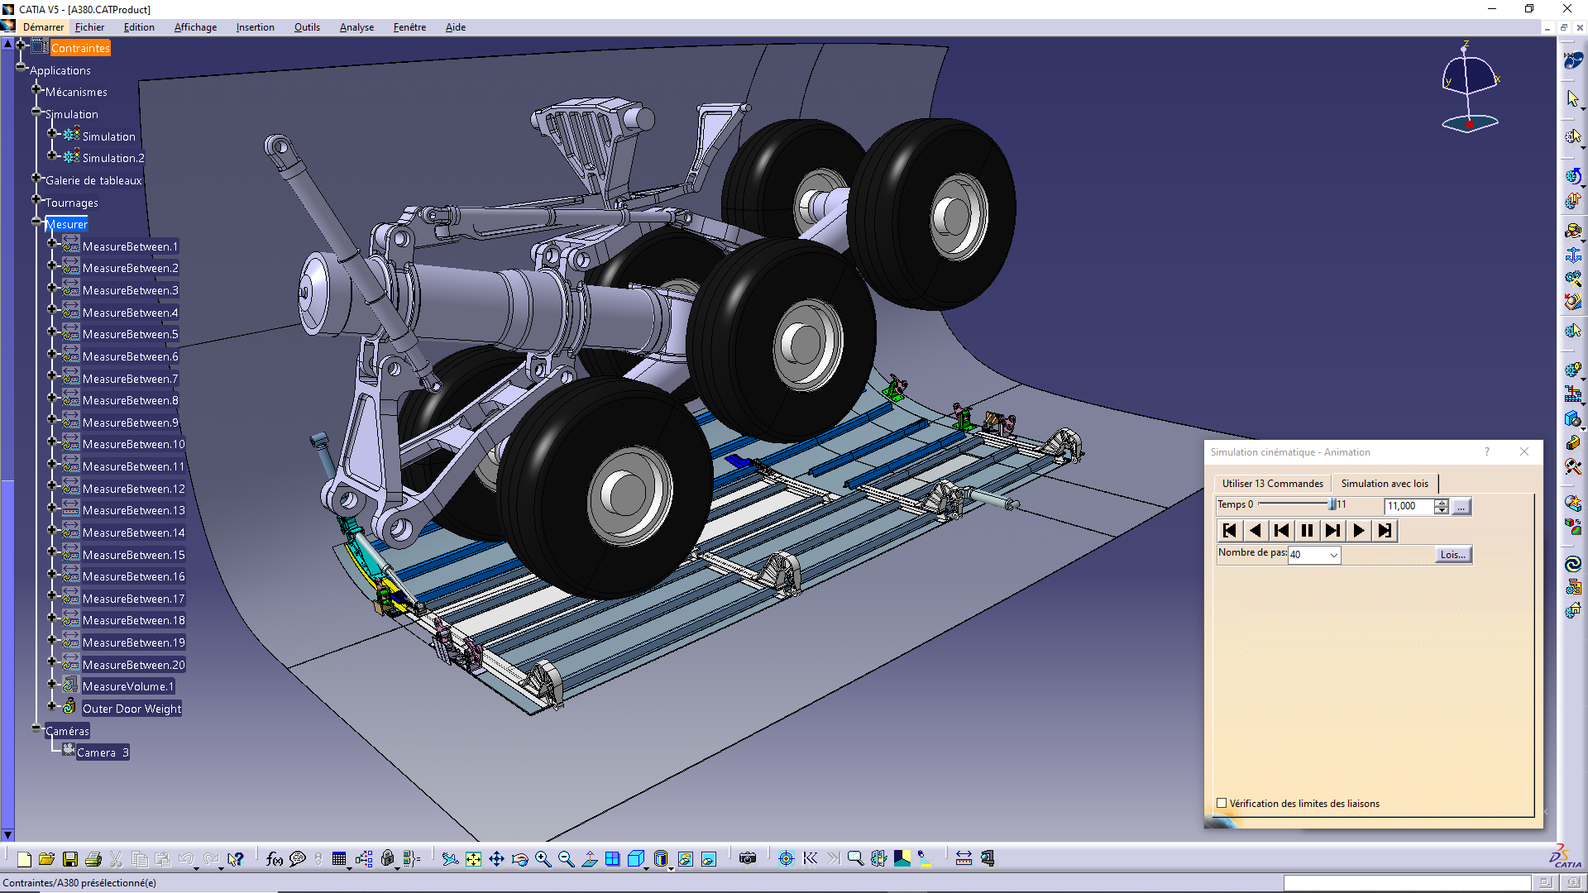Select the Pan view tool
The width and height of the screenshot is (1588, 893).
pos(496,859)
